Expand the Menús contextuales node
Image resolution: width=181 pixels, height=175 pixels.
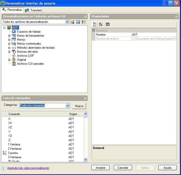(x=9, y=44)
